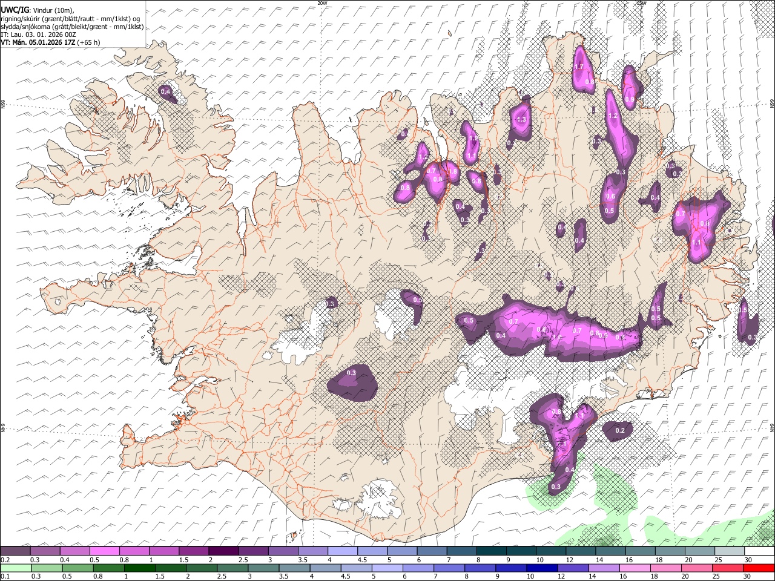Screen dimensions: 775x581
Task: Click the 0.2 value in the small southeast blob
Action: point(620,430)
